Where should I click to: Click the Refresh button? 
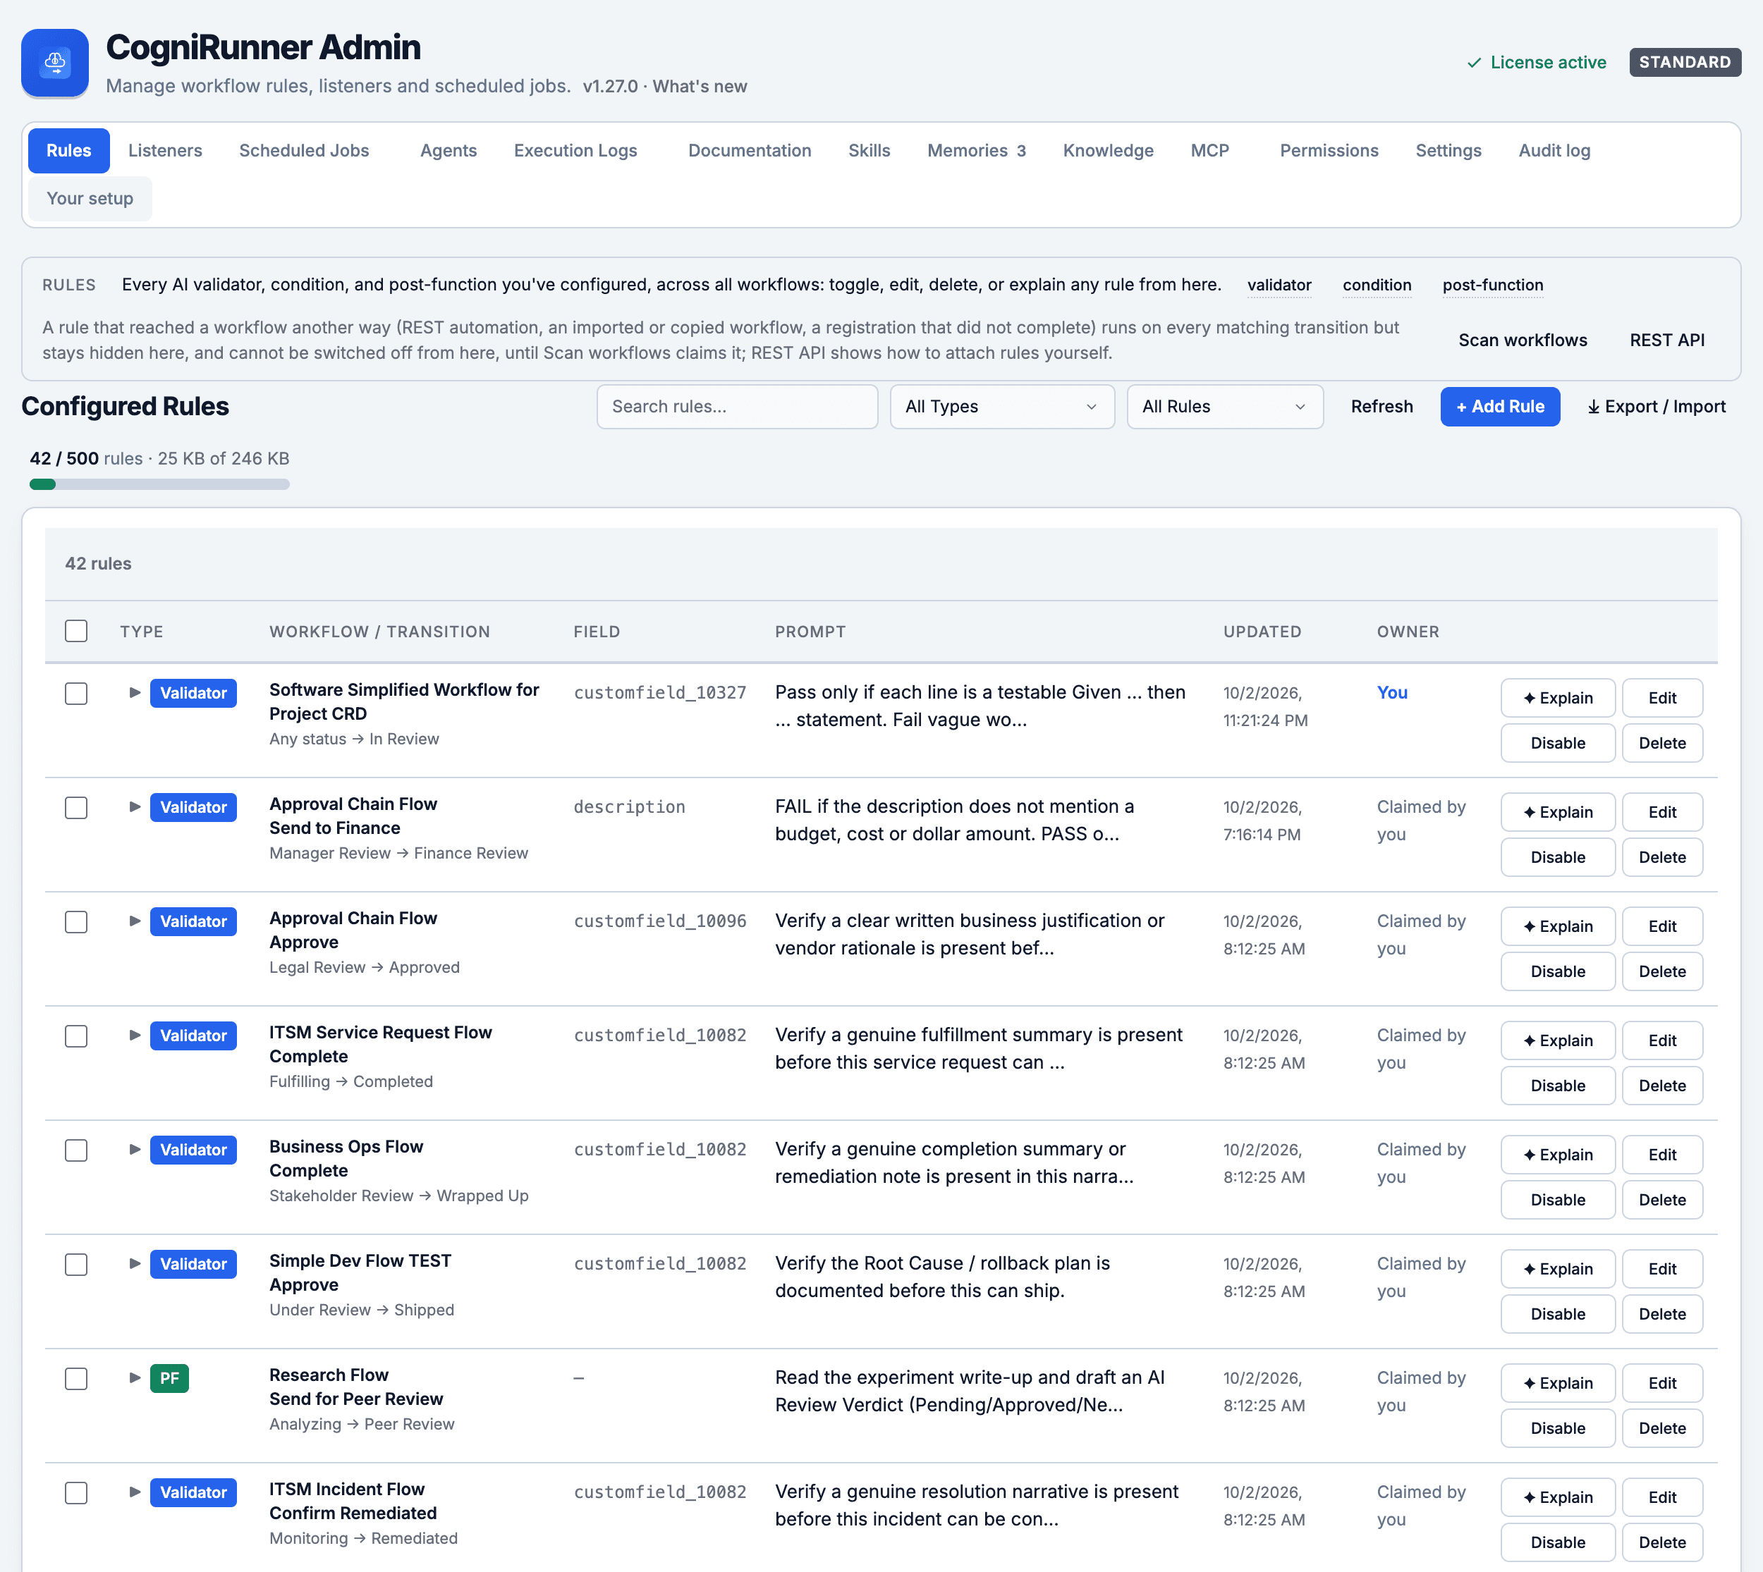pyautogui.click(x=1381, y=407)
